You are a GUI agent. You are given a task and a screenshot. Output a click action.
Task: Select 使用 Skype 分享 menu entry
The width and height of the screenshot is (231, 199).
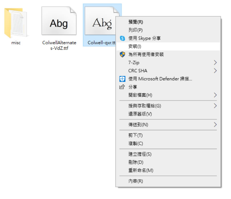(168, 38)
